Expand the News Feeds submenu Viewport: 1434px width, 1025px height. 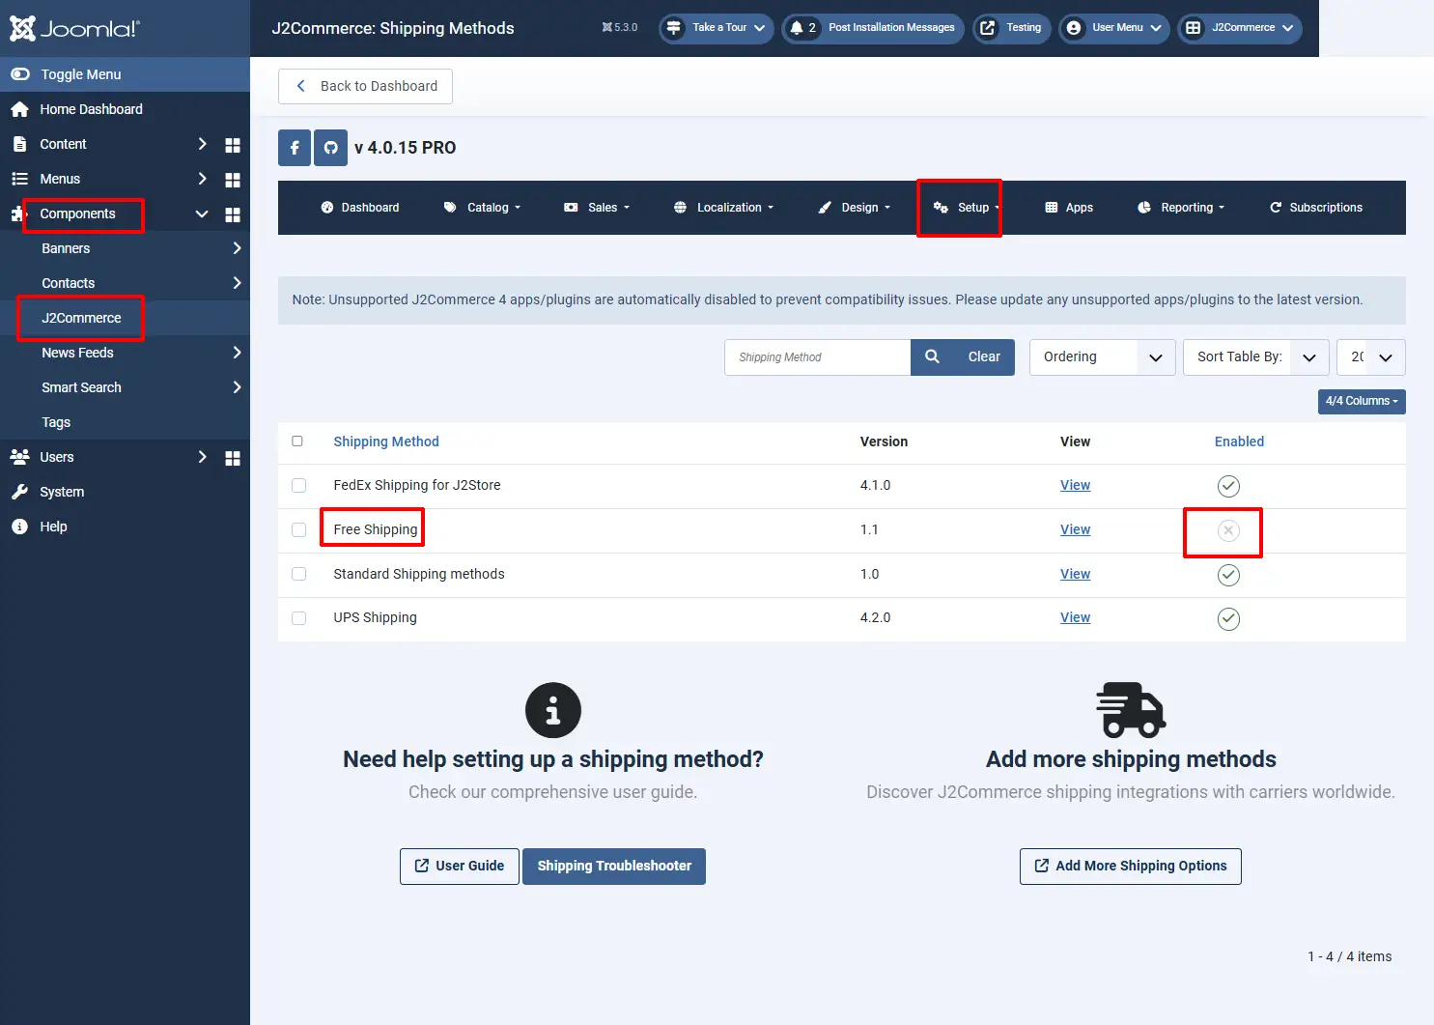coord(237,353)
